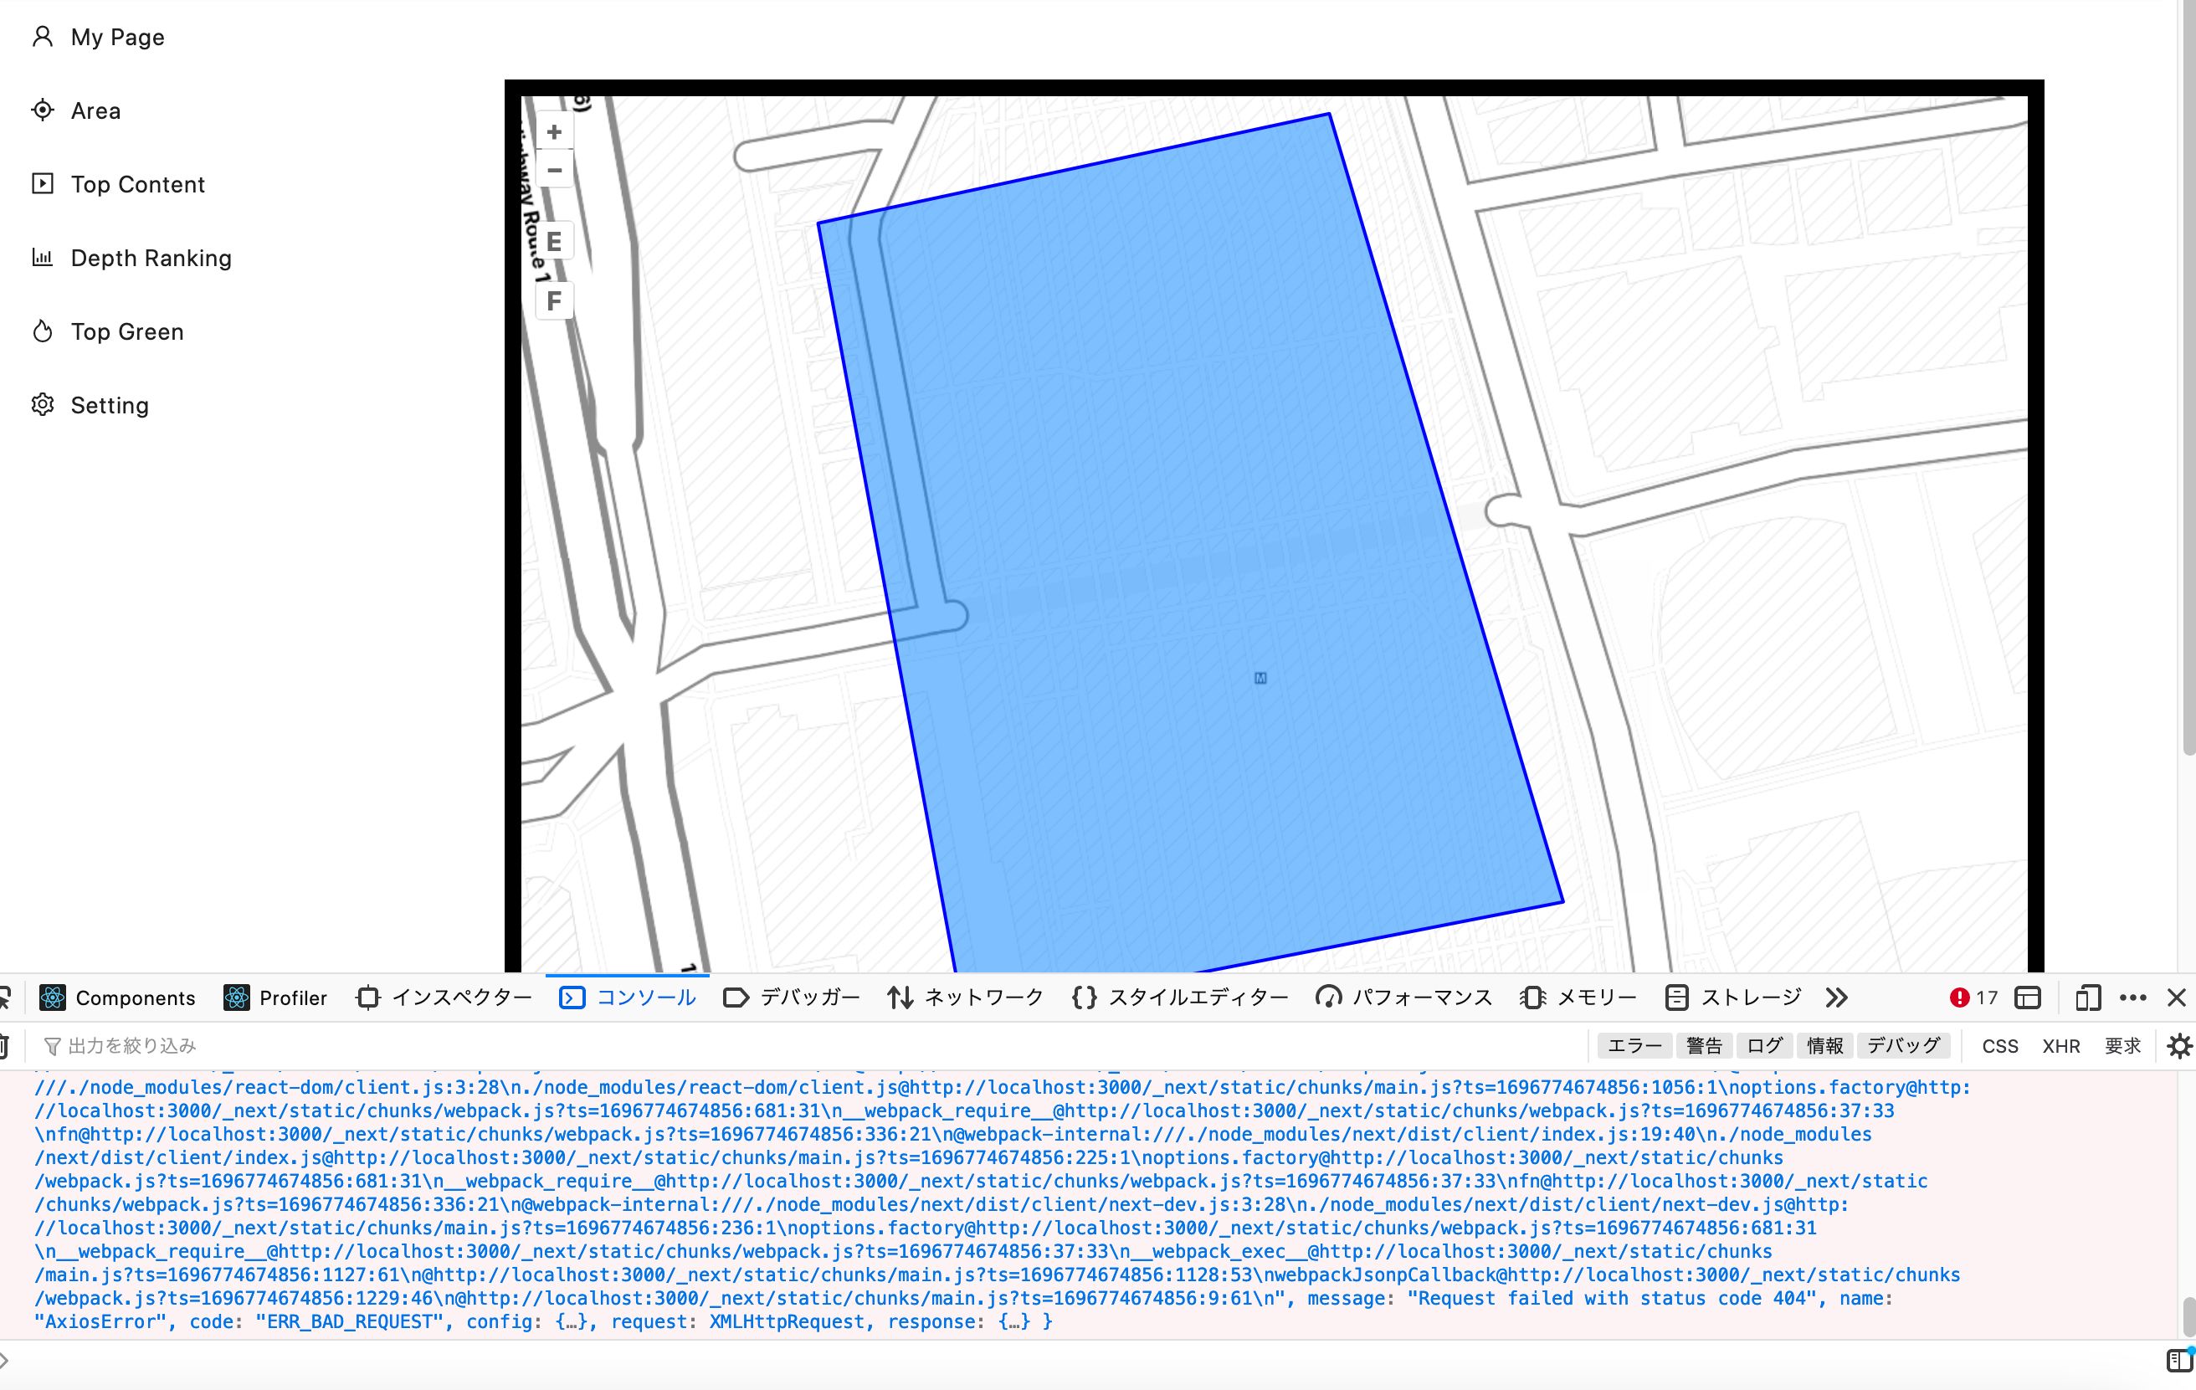Click the Top Content icon in sidebar
The image size is (2196, 1390).
pos(44,182)
